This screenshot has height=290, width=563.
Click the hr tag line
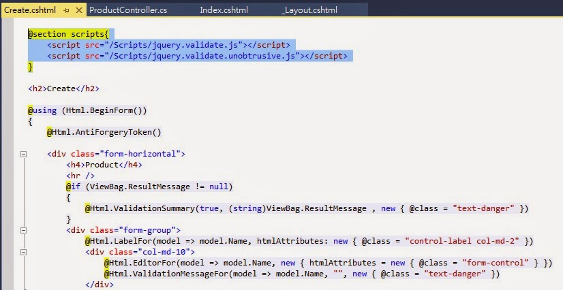click(x=80, y=176)
